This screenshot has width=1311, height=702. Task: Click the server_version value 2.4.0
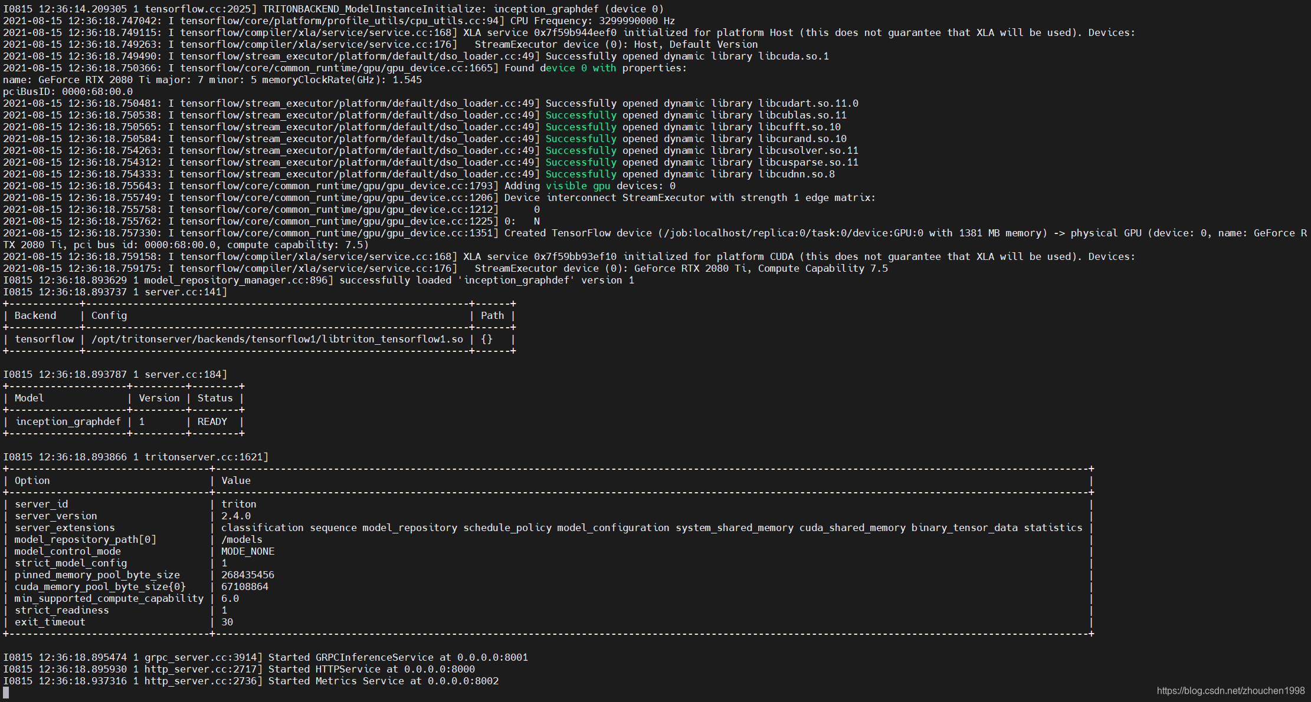[235, 516]
